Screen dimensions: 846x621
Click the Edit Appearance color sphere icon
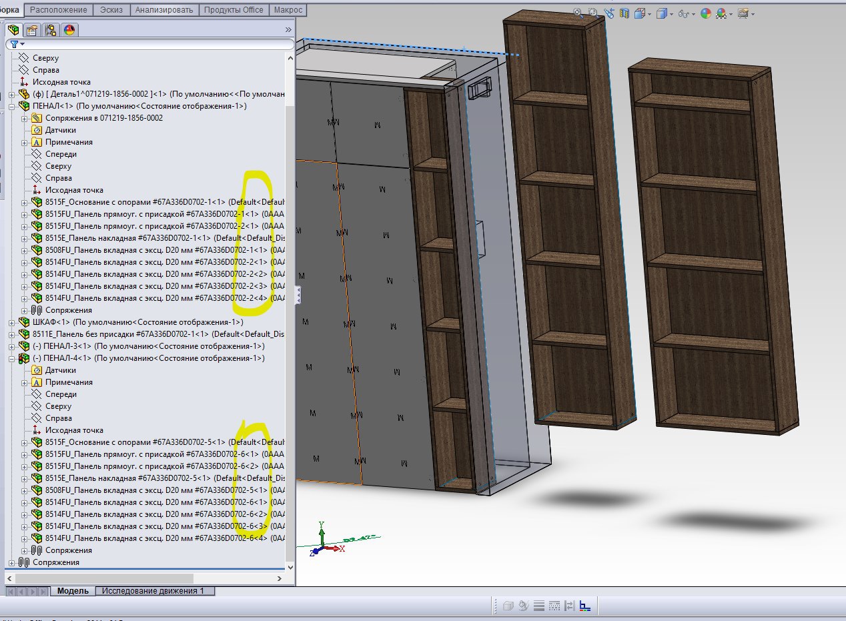pyautogui.click(x=705, y=13)
